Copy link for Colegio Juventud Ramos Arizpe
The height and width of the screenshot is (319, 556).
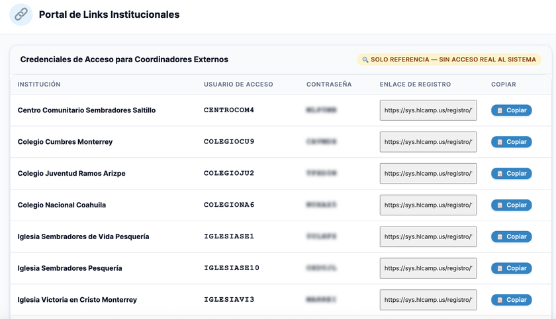click(x=511, y=173)
